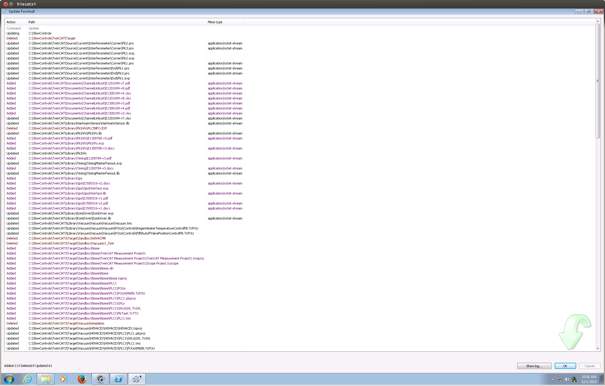Show hidden system tray icons
Viewport: 605px width, 386px height.
click(x=553, y=379)
